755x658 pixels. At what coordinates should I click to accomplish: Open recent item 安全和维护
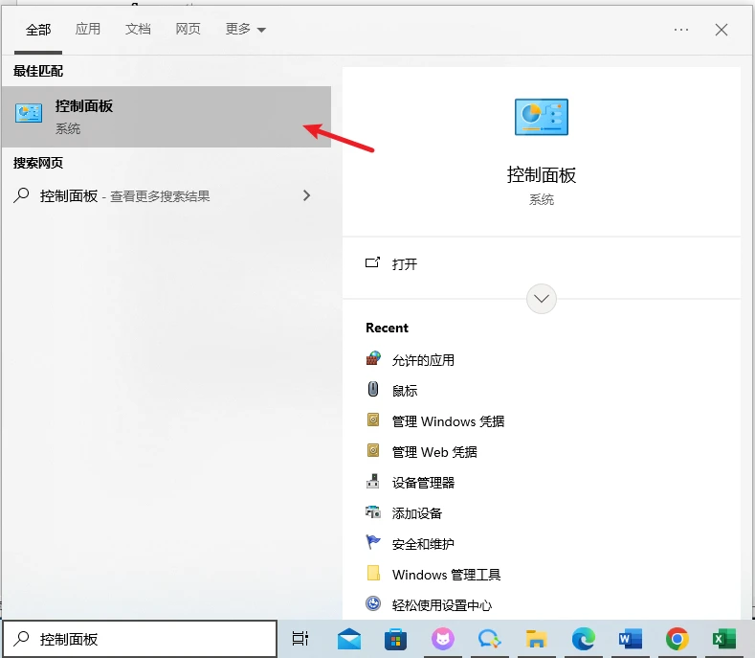(x=423, y=544)
